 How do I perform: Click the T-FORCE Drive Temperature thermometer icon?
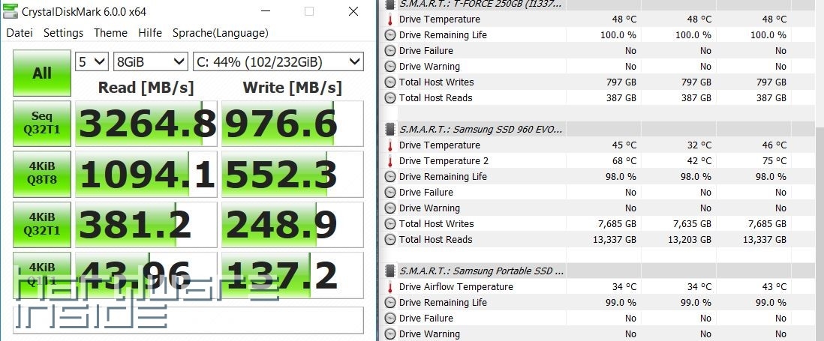389,19
